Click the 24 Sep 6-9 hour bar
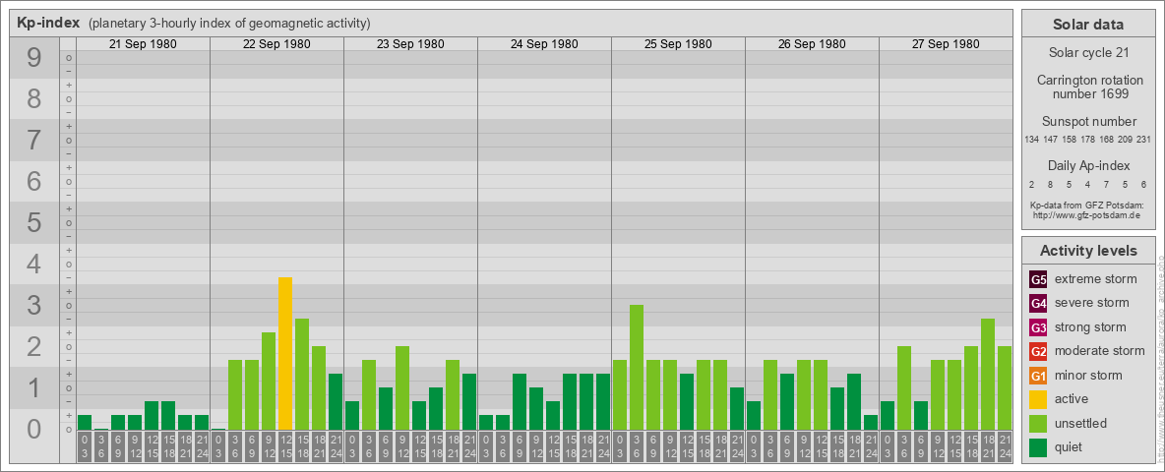Screen dimensions: 1165x472 pos(520,401)
